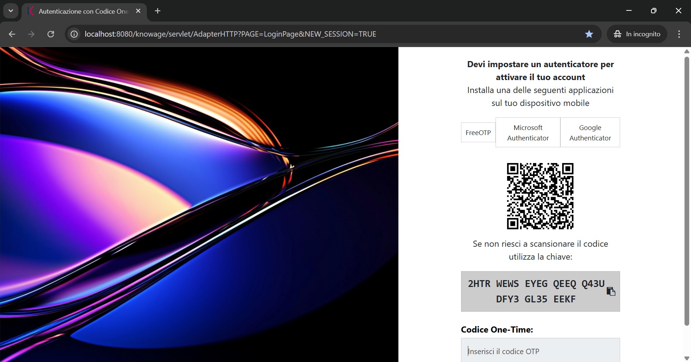
Task: Minimize the browser window
Action: pos(629,11)
